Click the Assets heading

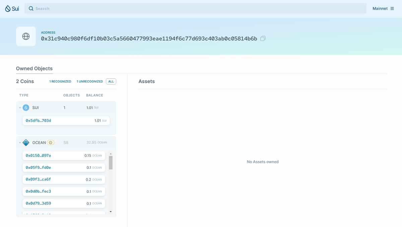coord(147,81)
